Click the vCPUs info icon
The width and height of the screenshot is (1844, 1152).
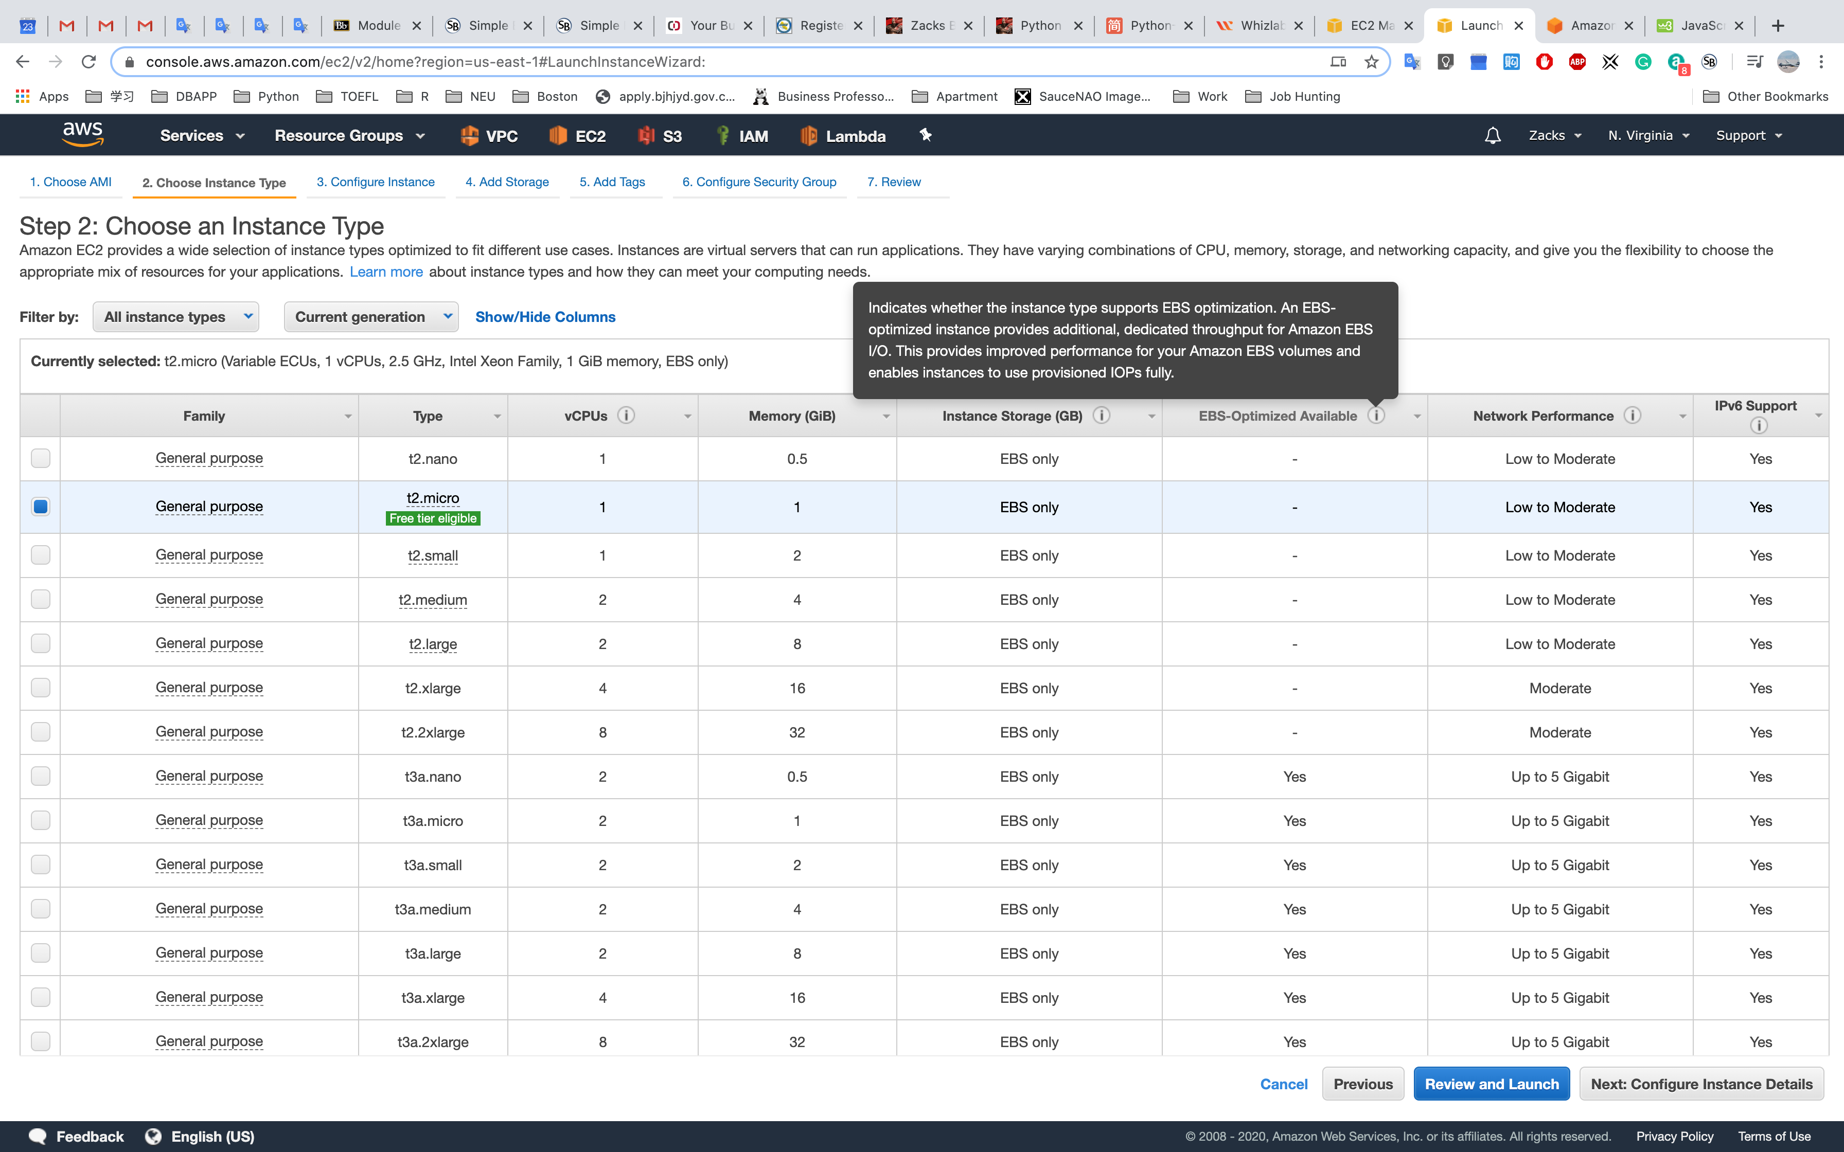(x=626, y=415)
